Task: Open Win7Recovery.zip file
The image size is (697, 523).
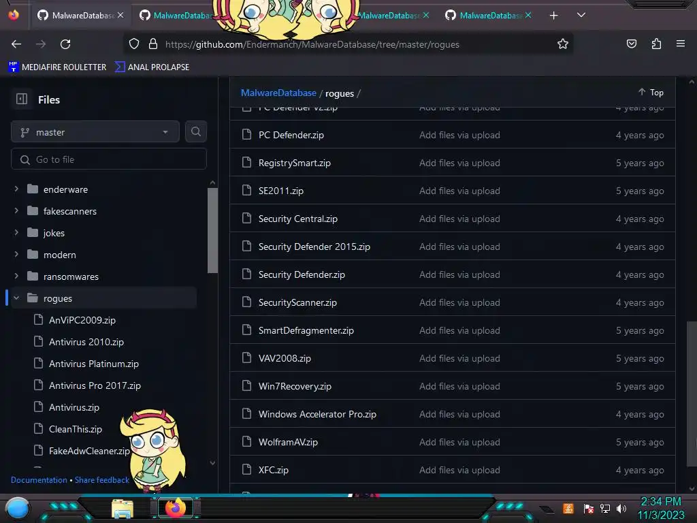Action: point(295,386)
